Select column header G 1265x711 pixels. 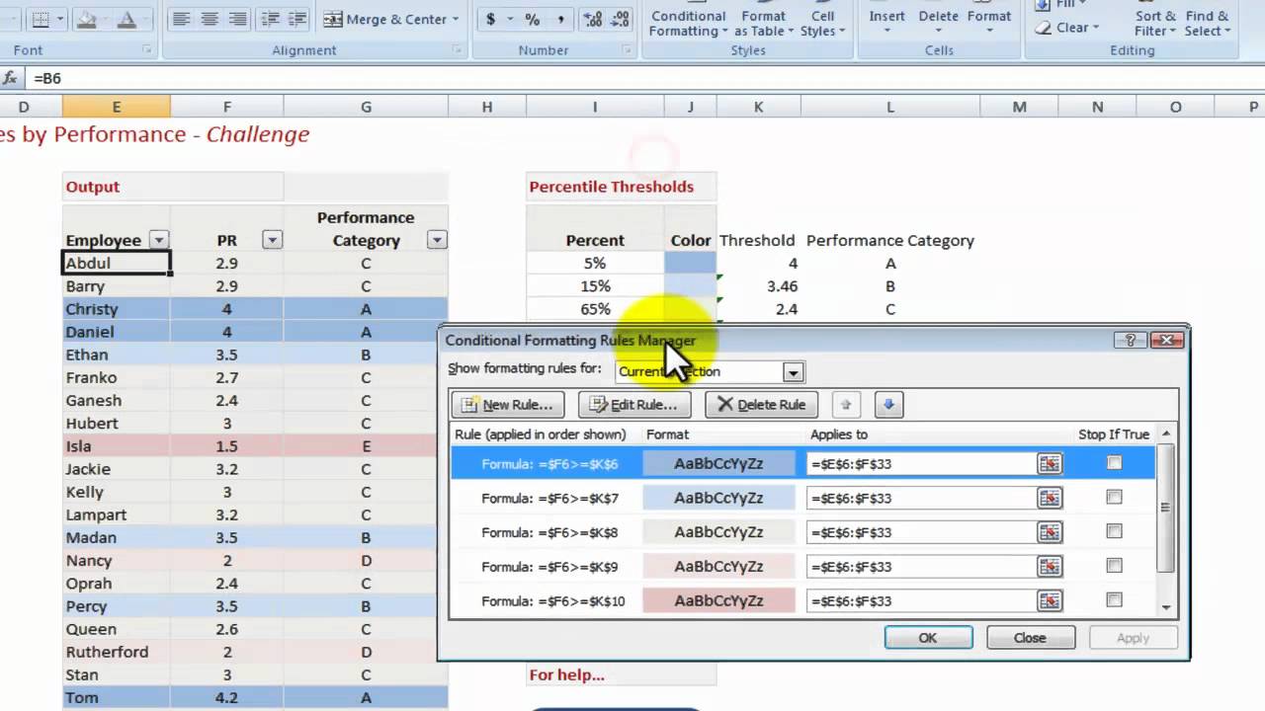pyautogui.click(x=366, y=107)
